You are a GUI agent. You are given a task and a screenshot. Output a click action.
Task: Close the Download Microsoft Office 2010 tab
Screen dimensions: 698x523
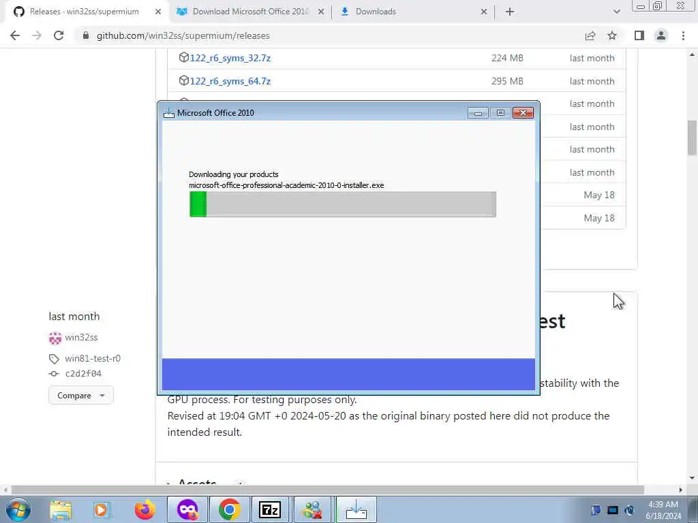tap(321, 12)
